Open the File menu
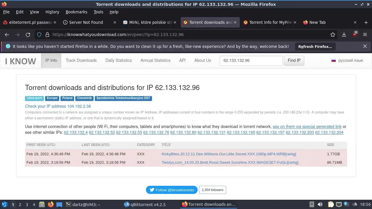The image size is (372, 209). 6,12
